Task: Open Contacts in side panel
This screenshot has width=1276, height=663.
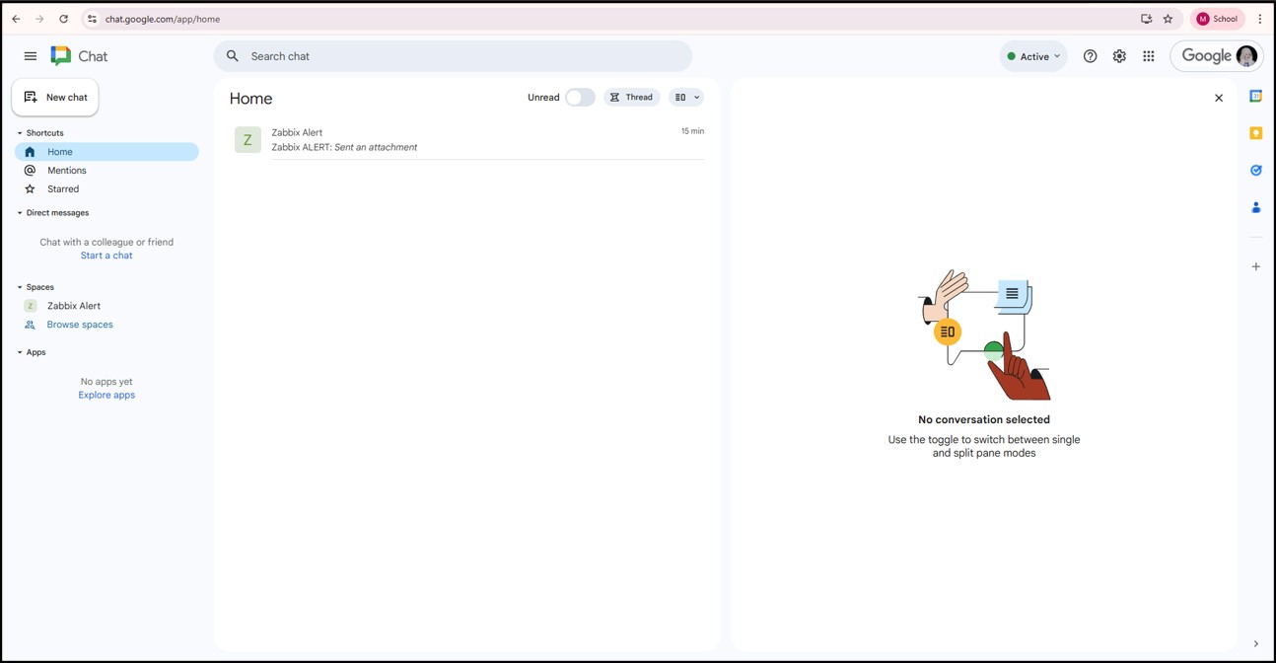Action: (1255, 208)
